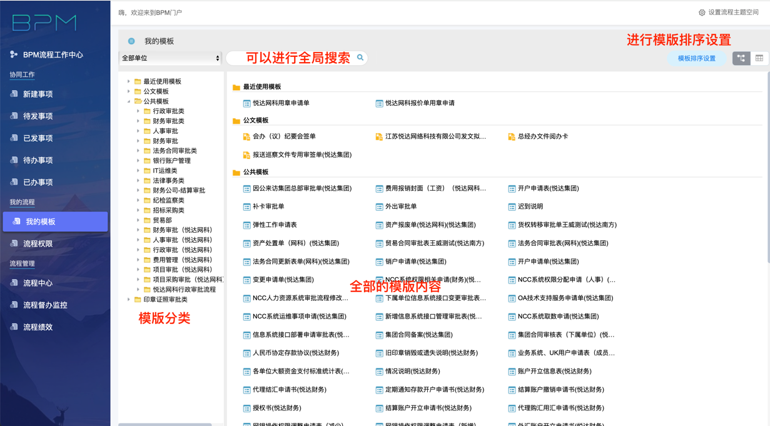Viewport: 770px width, 426px height.
Task: Click the search magnifier icon
Action: click(360, 58)
